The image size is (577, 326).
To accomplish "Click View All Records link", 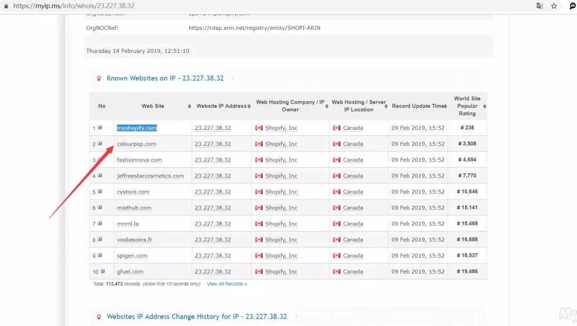I will [227, 284].
